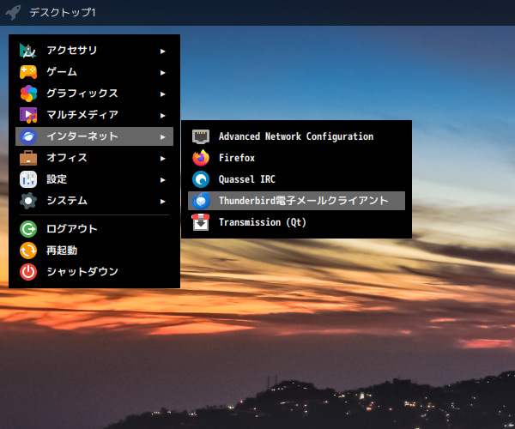The image size is (515, 429).
Task: Expand アクセサリ submenu arrow
Action: pyautogui.click(x=162, y=51)
